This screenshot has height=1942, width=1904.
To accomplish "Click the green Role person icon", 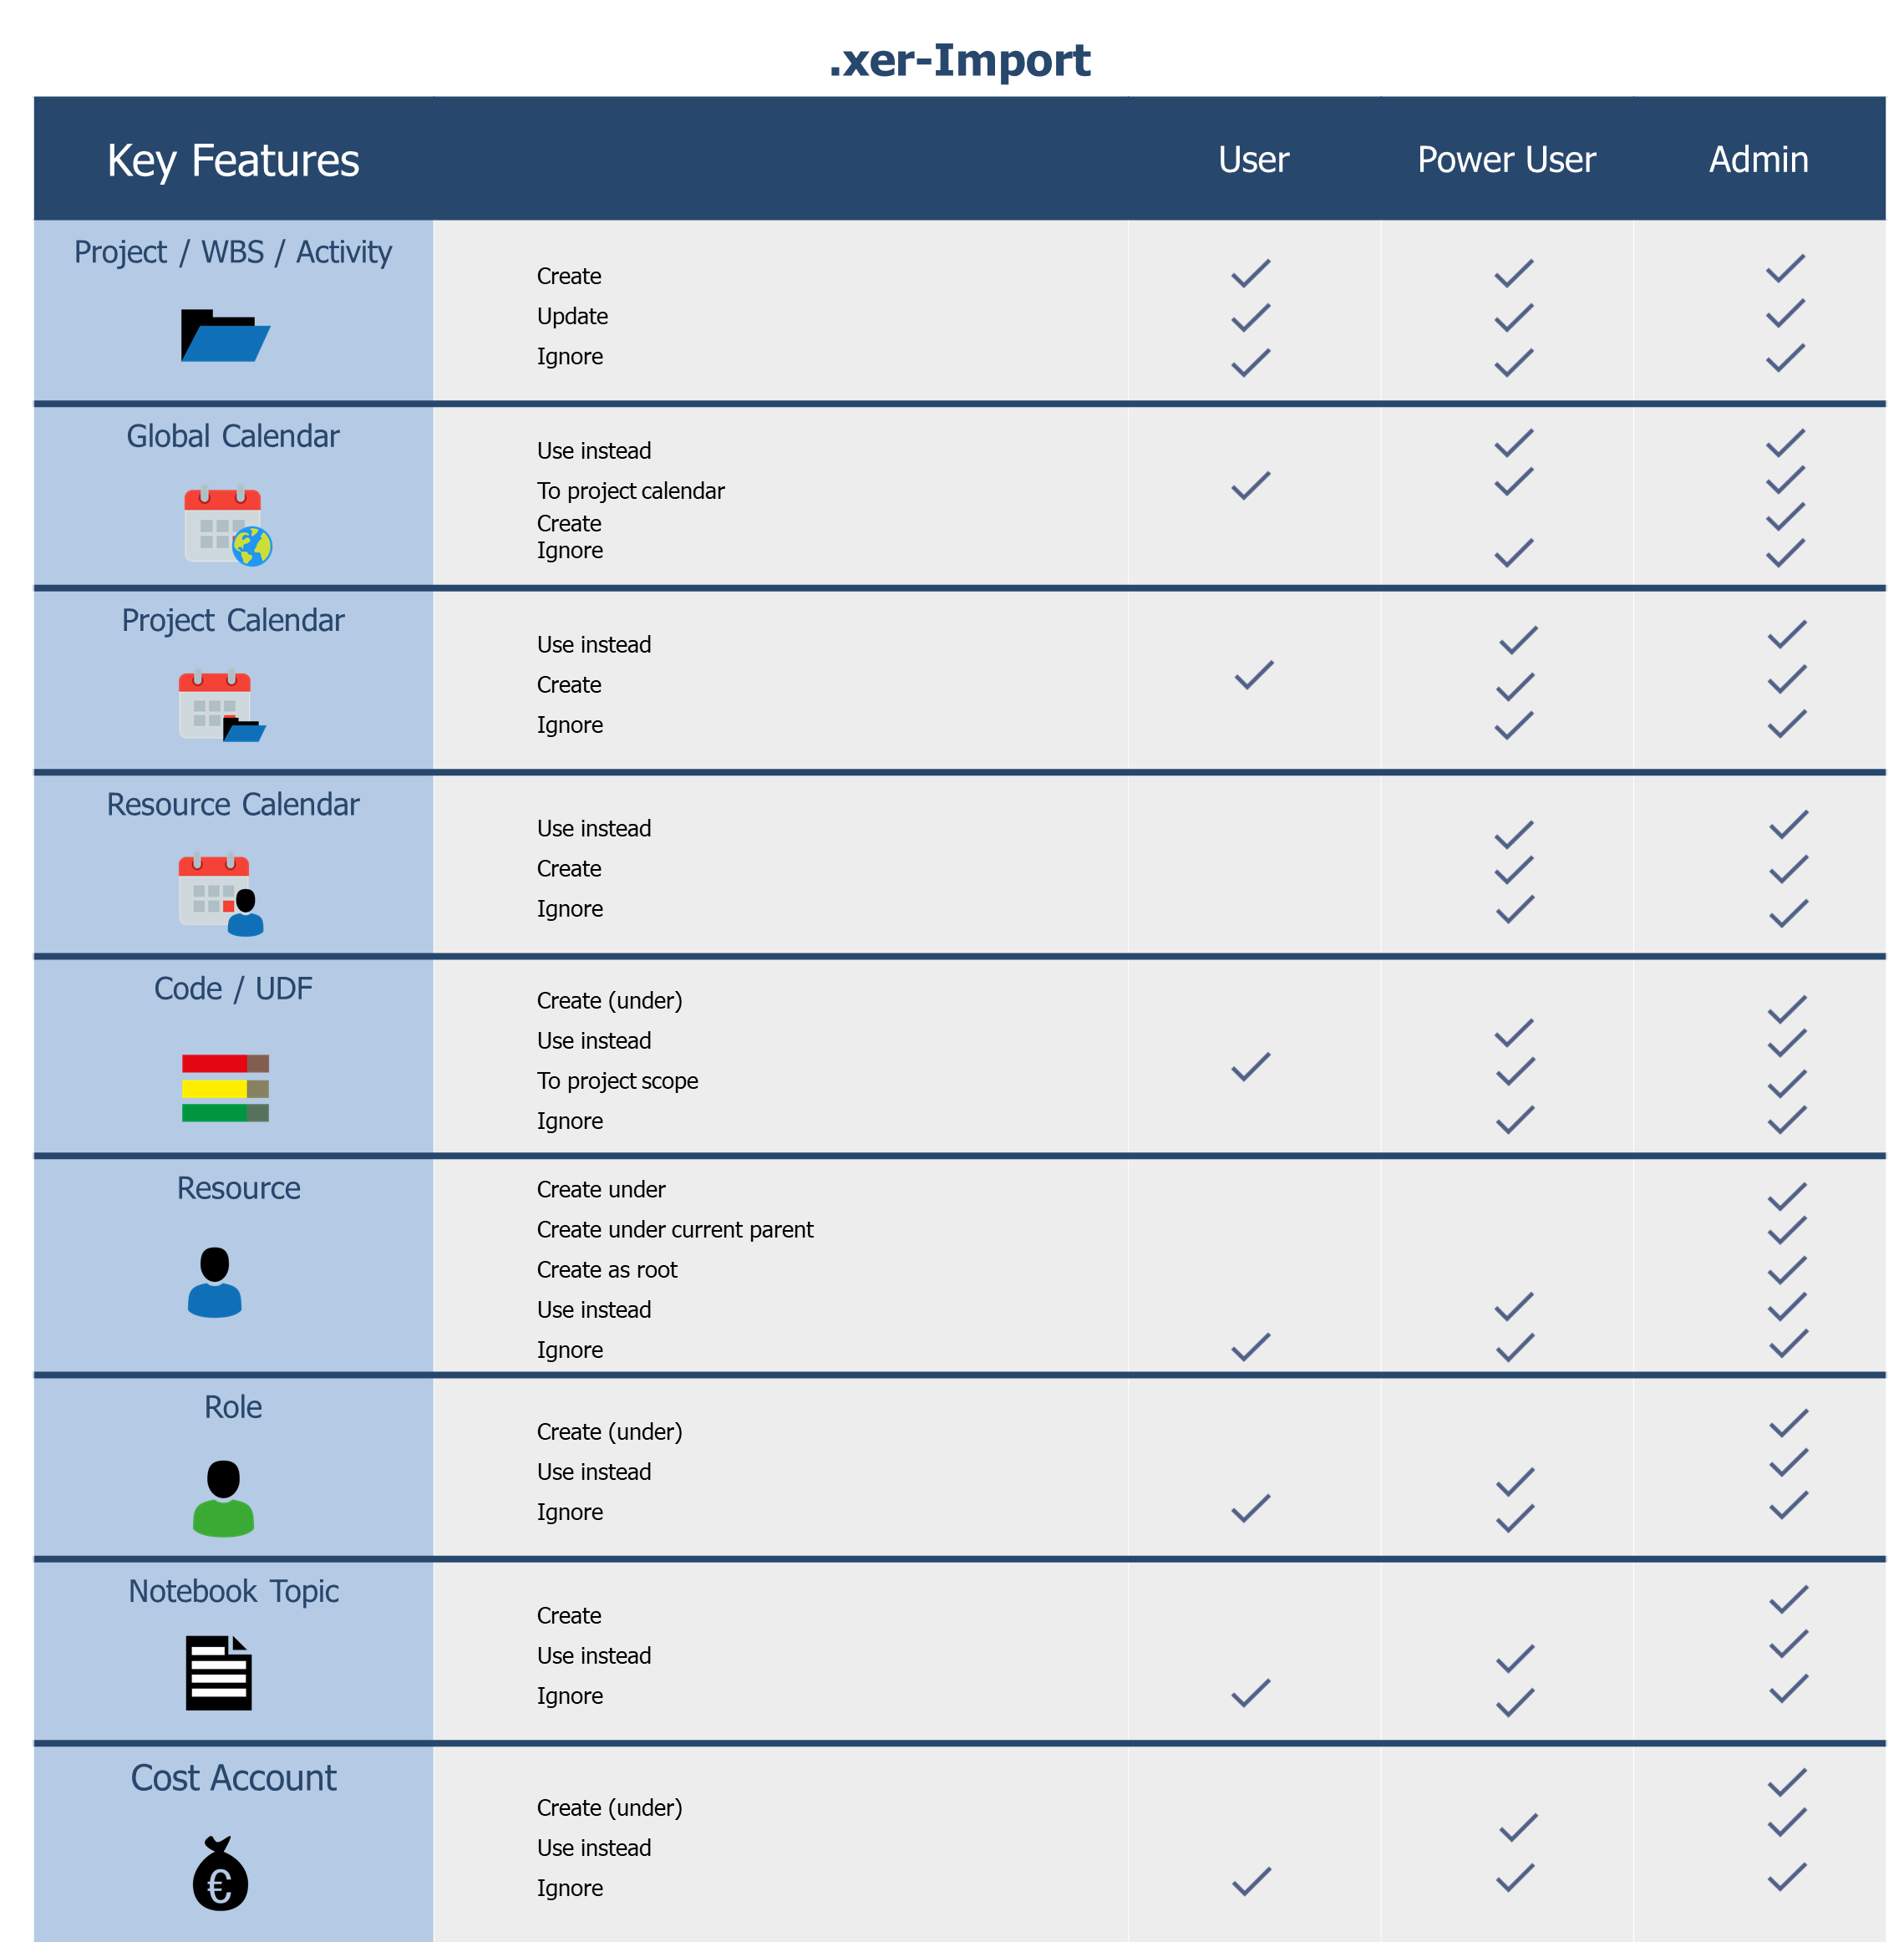I will (x=223, y=1497).
